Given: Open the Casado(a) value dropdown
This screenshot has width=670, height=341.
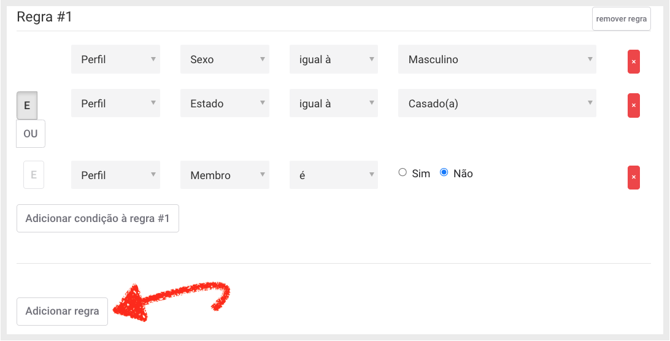Looking at the screenshot, I should [497, 103].
